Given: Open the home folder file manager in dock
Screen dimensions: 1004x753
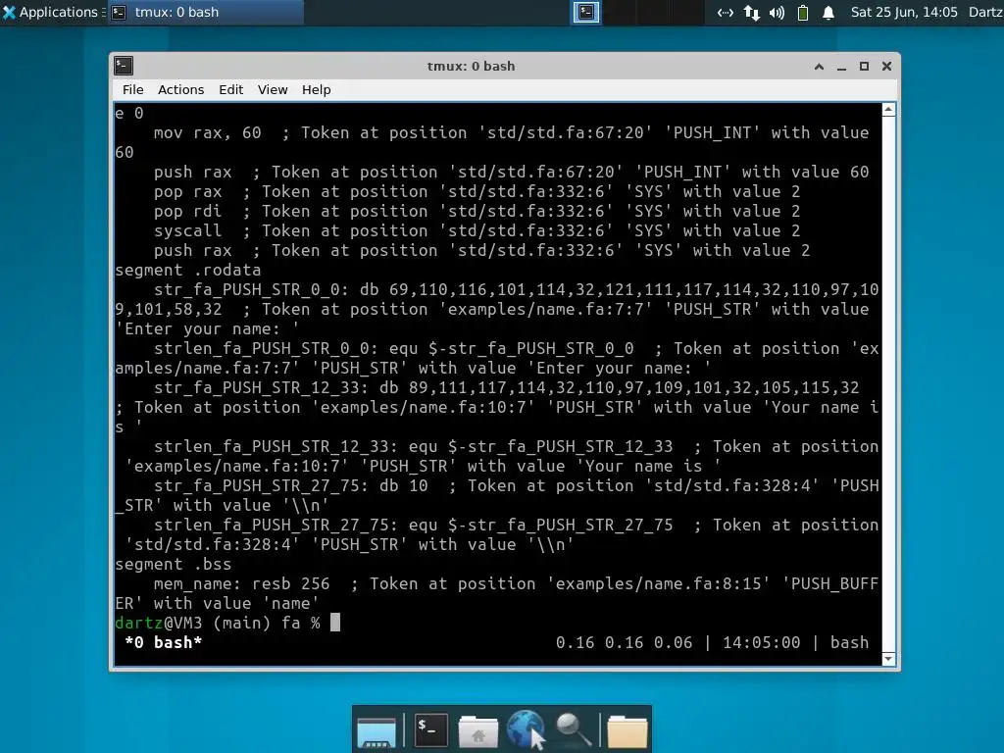Looking at the screenshot, I should tap(477, 731).
